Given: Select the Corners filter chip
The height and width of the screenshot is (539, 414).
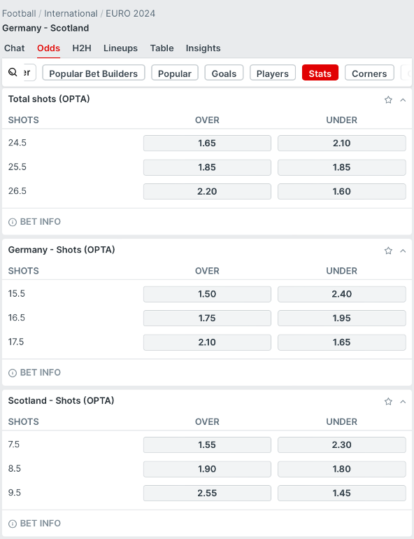Looking at the screenshot, I should (369, 73).
